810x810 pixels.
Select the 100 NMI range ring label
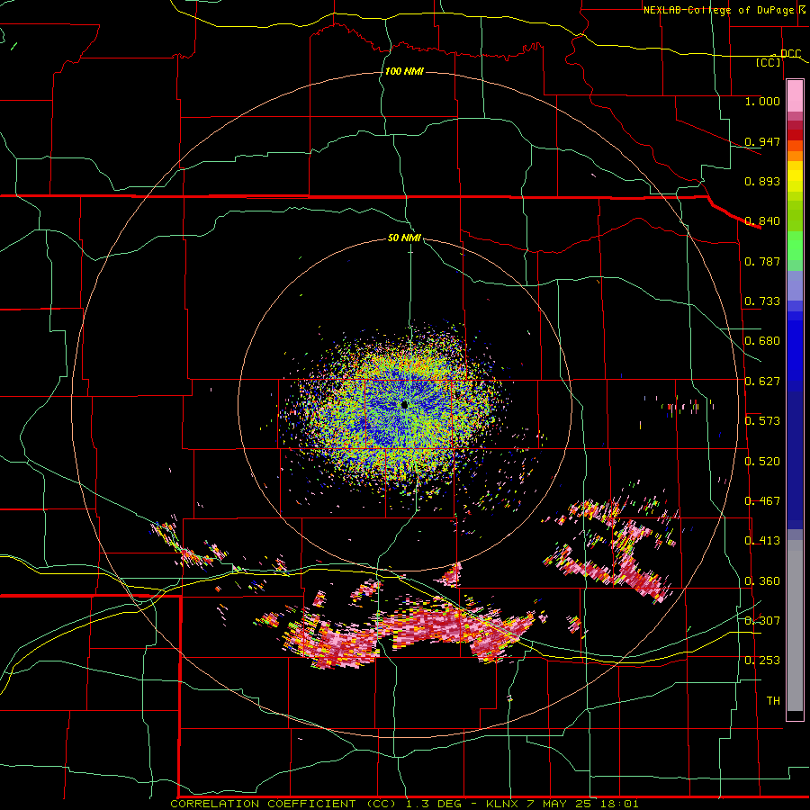(404, 71)
